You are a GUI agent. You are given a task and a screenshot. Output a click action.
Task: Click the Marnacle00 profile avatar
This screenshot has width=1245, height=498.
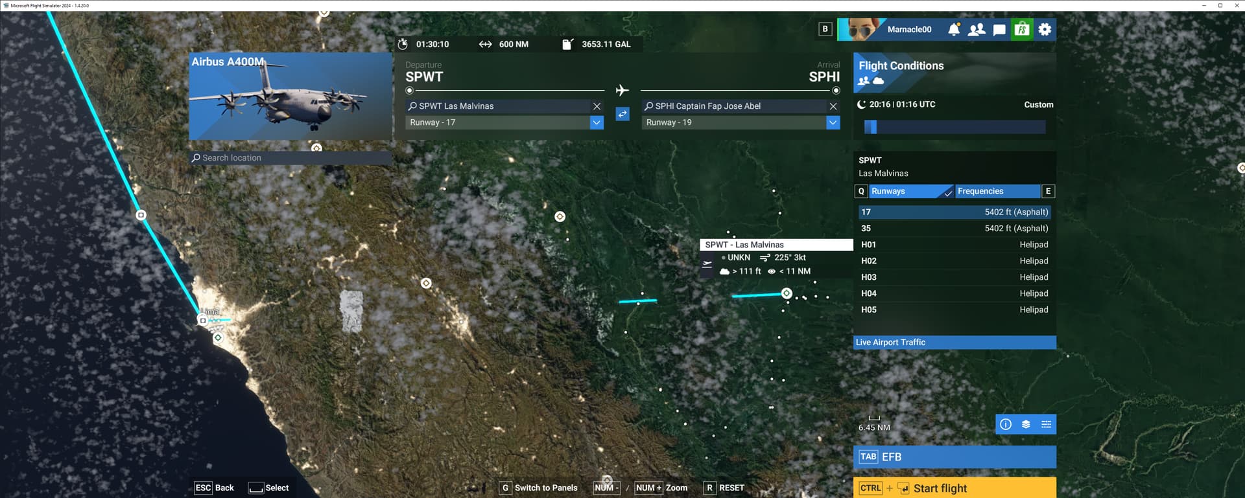point(861,29)
